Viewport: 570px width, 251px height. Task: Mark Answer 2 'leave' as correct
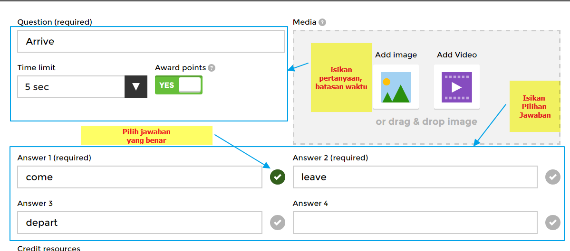tap(553, 177)
